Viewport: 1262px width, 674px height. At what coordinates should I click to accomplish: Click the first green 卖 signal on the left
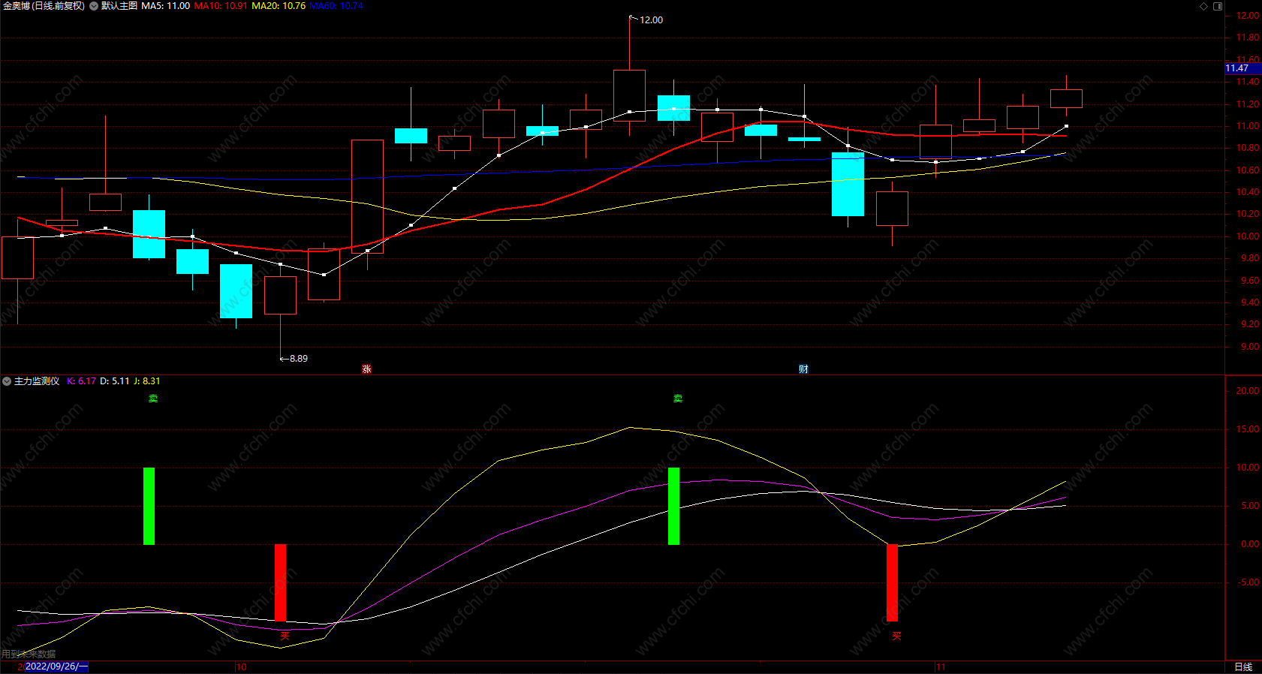pyautogui.click(x=153, y=399)
